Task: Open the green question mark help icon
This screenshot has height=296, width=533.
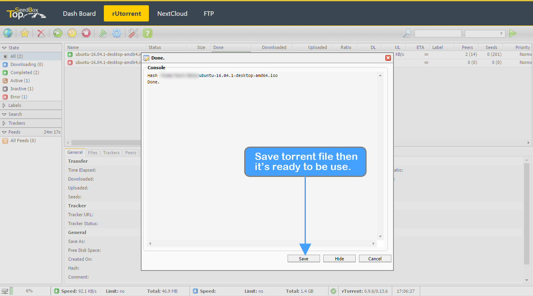Action: coord(148,33)
